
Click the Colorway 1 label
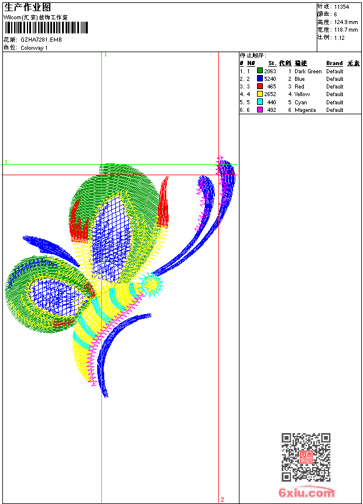point(34,48)
